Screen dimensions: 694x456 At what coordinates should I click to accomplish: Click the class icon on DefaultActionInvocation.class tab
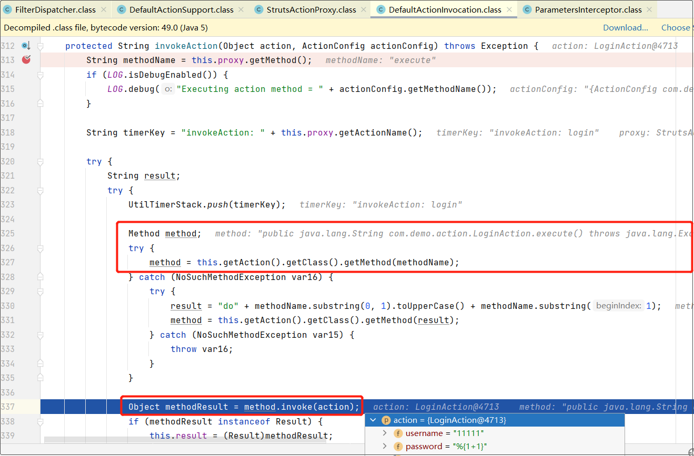(x=381, y=9)
